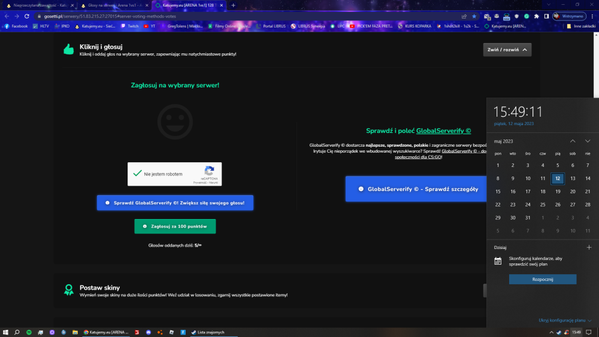
Task: Open the GlobalServerify © heading link
Action: (x=443, y=130)
